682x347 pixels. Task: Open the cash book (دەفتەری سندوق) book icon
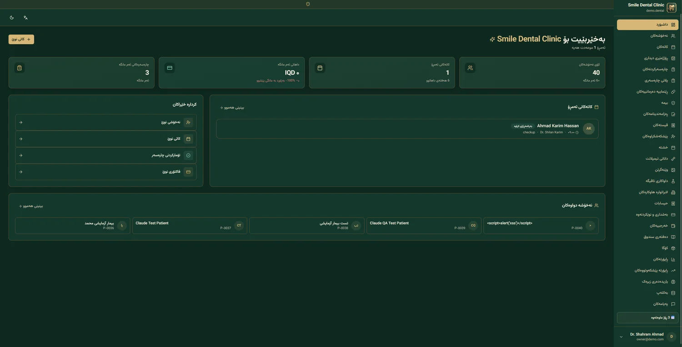coord(673,237)
